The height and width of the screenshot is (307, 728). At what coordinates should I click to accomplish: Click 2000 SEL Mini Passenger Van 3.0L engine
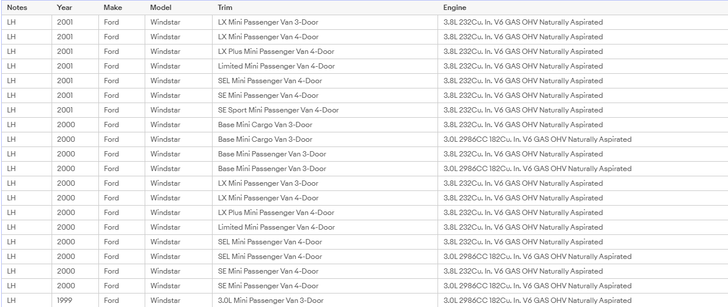537,257
